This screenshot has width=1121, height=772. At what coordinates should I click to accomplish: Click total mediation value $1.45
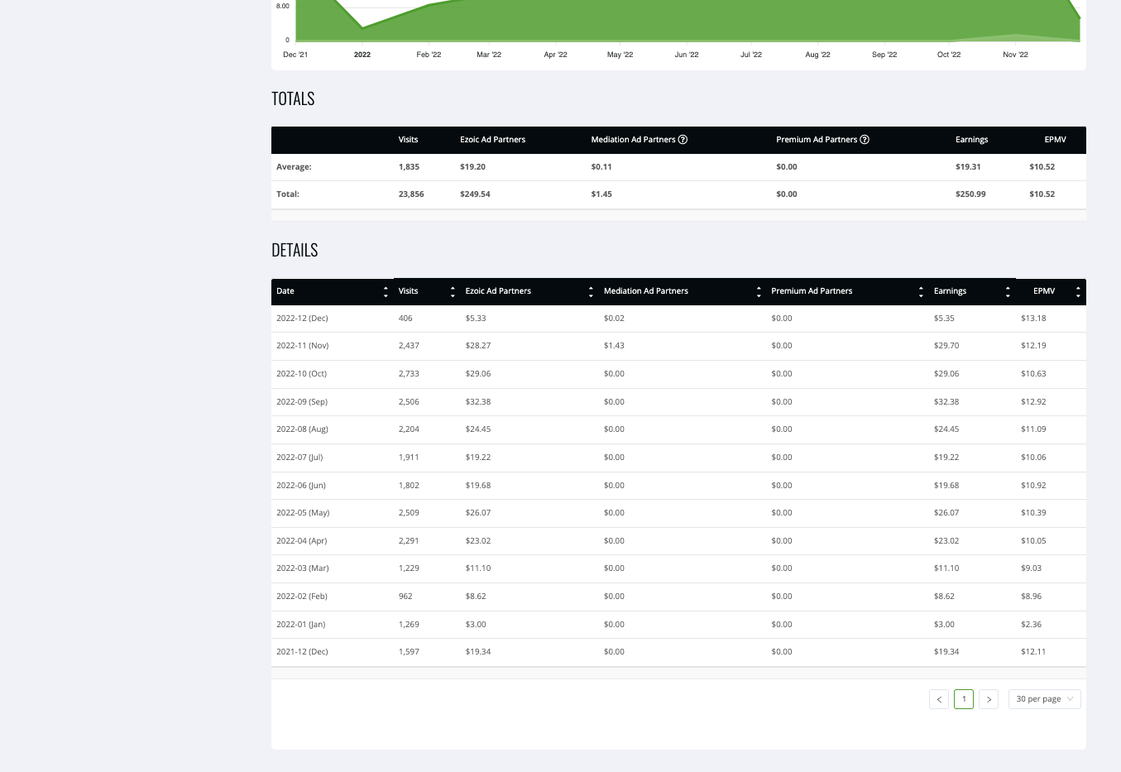[601, 194]
